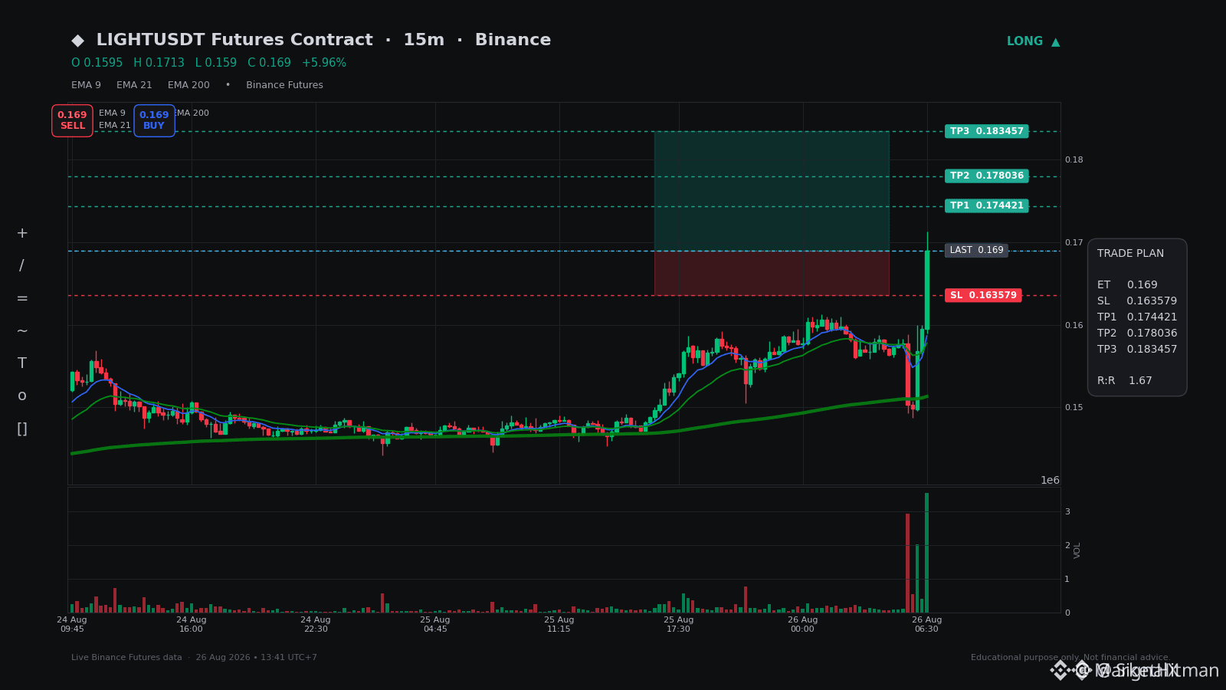This screenshot has width=1226, height=690.
Task: Click the 24 Aug 16:00 time label
Action: 192,624
